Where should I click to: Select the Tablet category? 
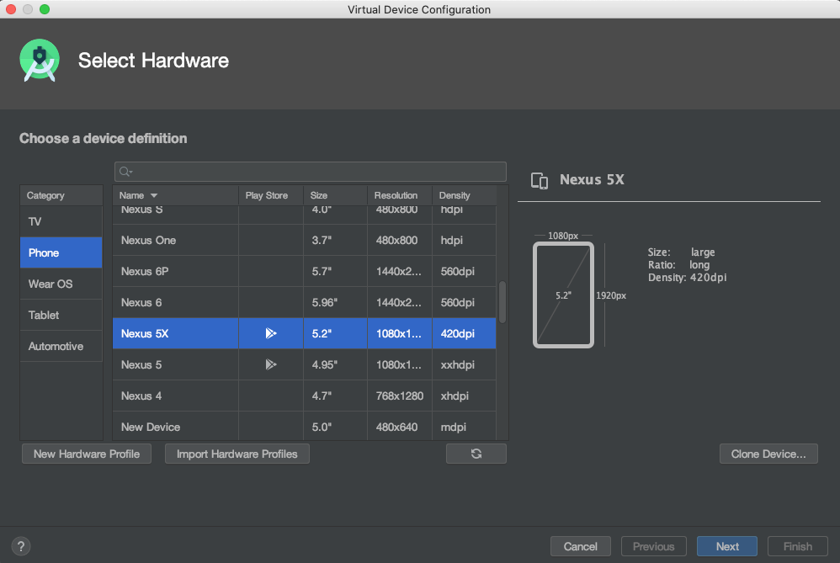coord(61,315)
